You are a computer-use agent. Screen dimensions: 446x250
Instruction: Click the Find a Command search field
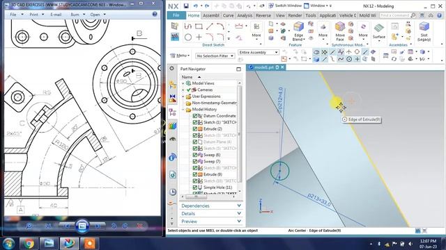395,15
